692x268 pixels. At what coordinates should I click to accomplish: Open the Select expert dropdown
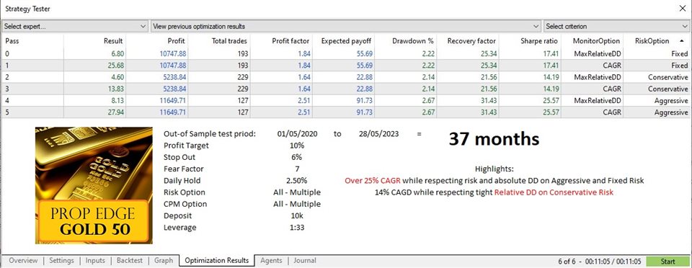75,27
